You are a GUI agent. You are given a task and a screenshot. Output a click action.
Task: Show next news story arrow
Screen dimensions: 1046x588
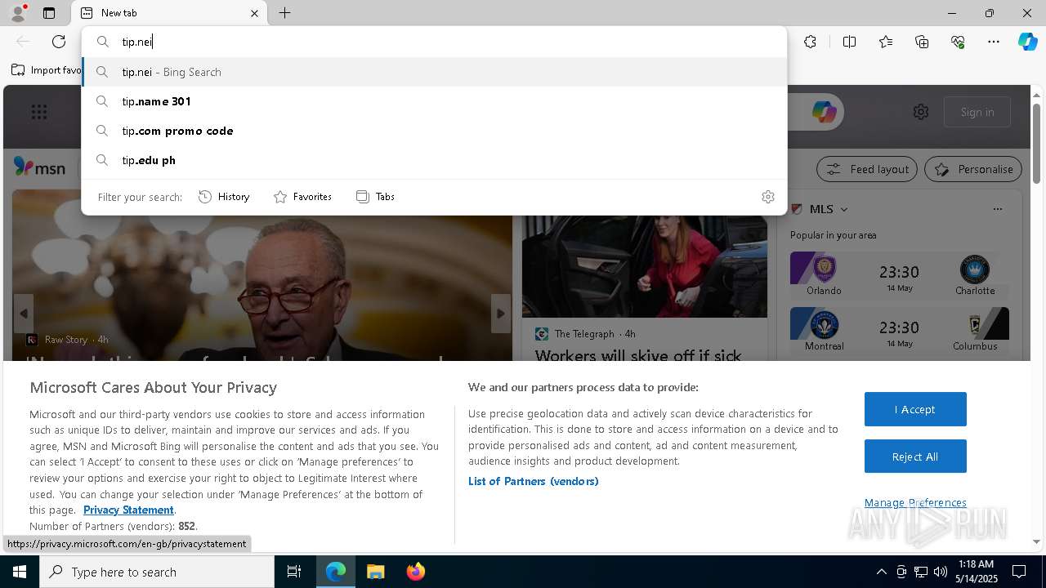tap(501, 314)
